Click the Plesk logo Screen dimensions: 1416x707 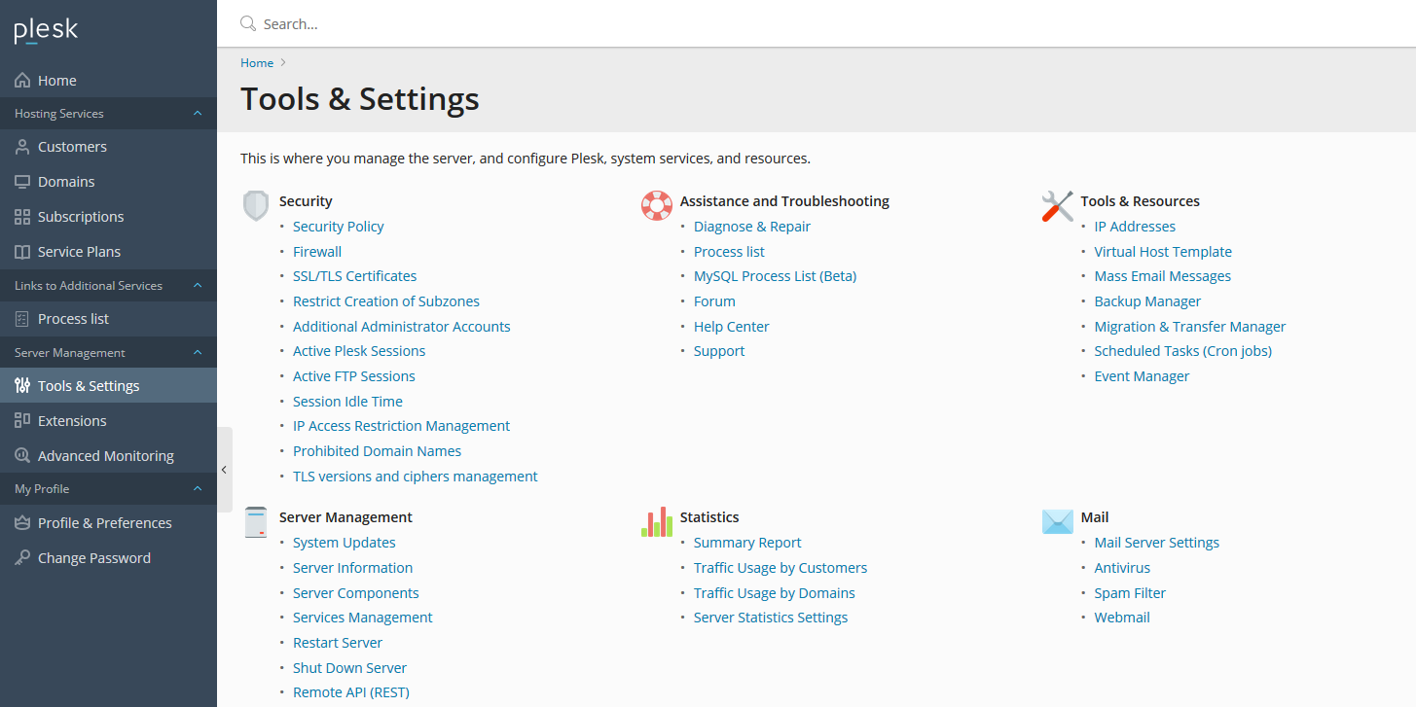point(46,31)
